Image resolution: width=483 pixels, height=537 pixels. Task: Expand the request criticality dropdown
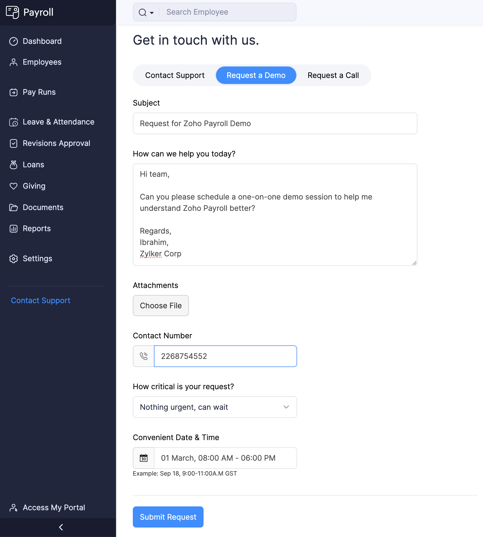[286, 407]
